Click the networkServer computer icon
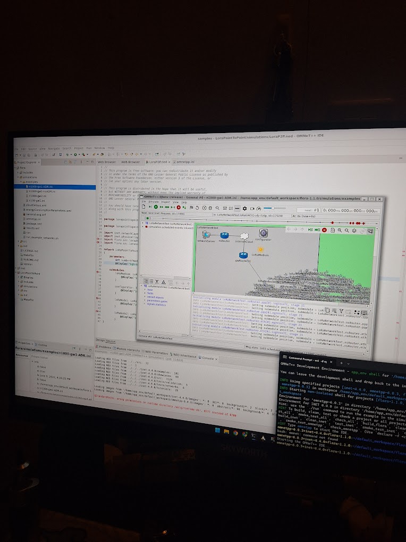 [x=205, y=234]
